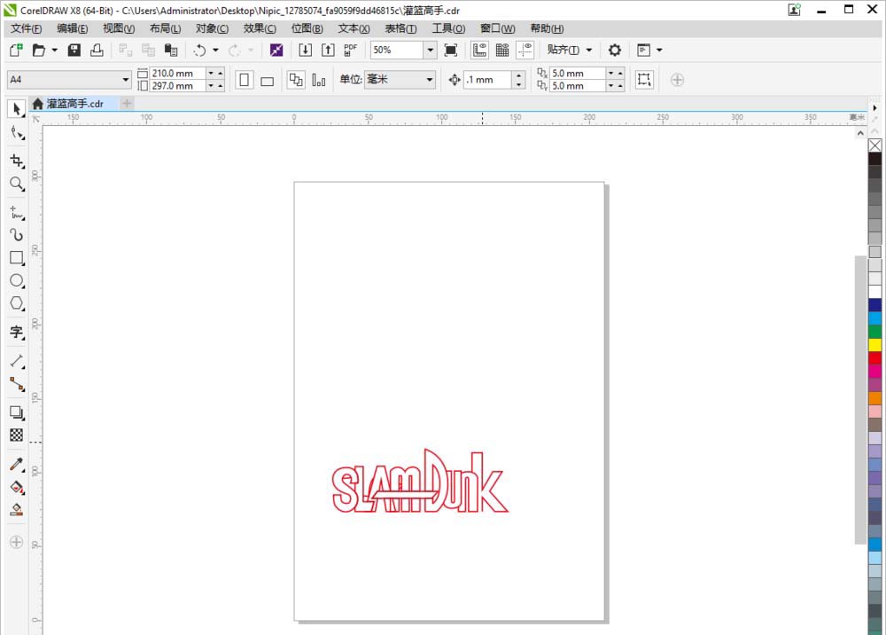Toggle show guidelines button
Screen dimensions: 886x635
[x=525, y=51]
